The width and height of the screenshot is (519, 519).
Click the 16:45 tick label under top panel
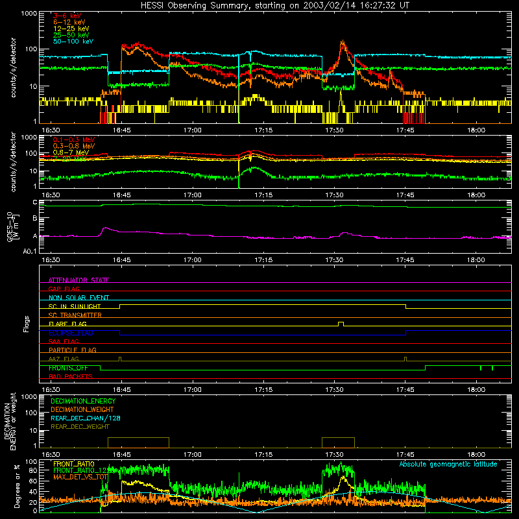pos(121,130)
